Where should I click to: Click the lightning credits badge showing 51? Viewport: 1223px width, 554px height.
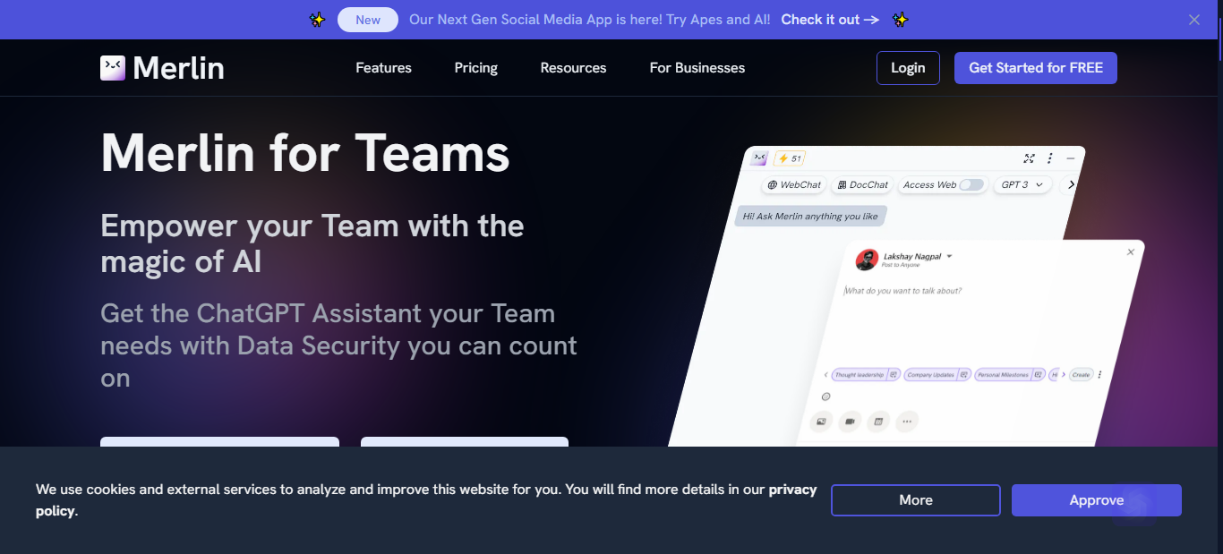pos(790,158)
